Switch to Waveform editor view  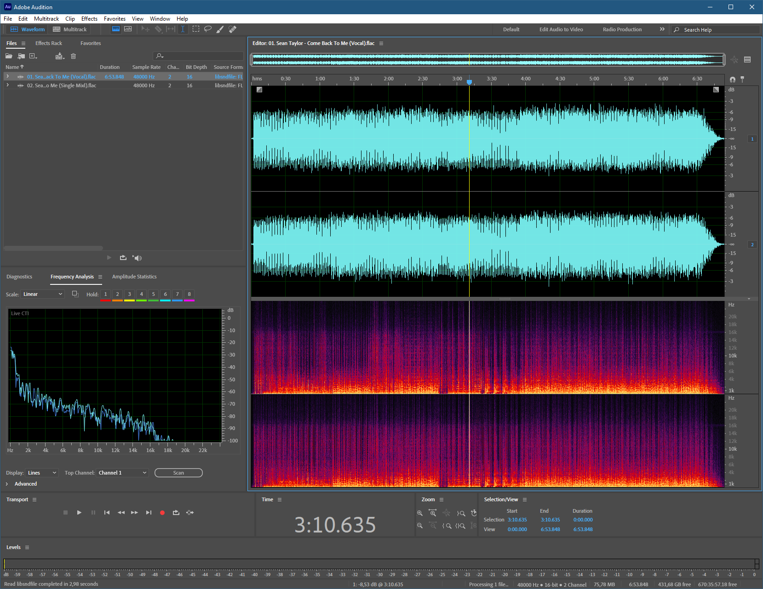[x=28, y=29]
